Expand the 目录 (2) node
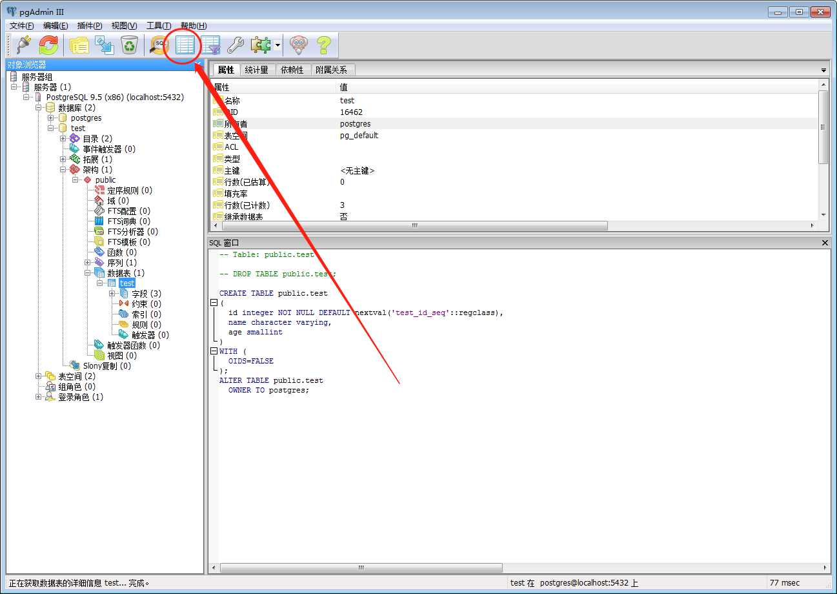This screenshot has height=594, width=837. (63, 139)
